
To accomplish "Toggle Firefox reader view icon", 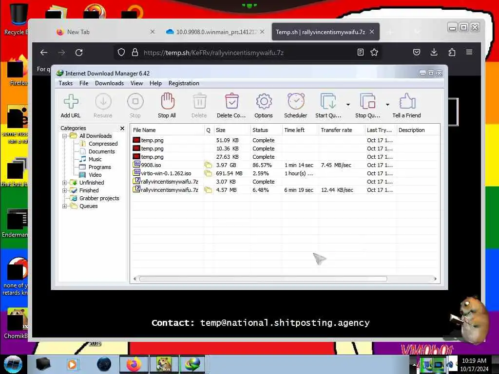I will (360, 52).
